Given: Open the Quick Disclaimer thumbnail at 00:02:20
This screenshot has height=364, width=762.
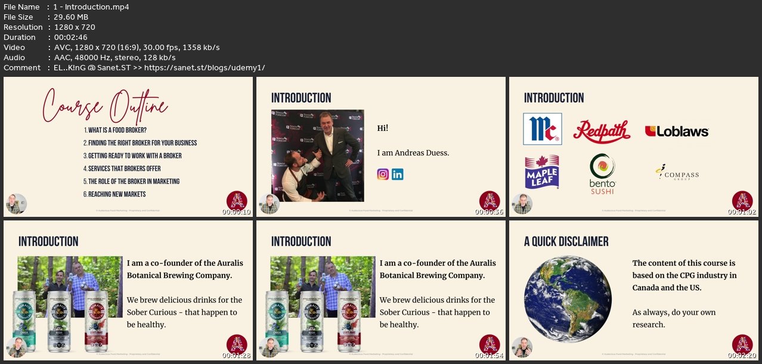Looking at the screenshot, I should tap(633, 290).
